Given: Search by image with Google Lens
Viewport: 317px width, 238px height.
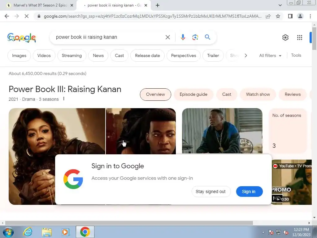Looking at the screenshot, I should click(195, 37).
